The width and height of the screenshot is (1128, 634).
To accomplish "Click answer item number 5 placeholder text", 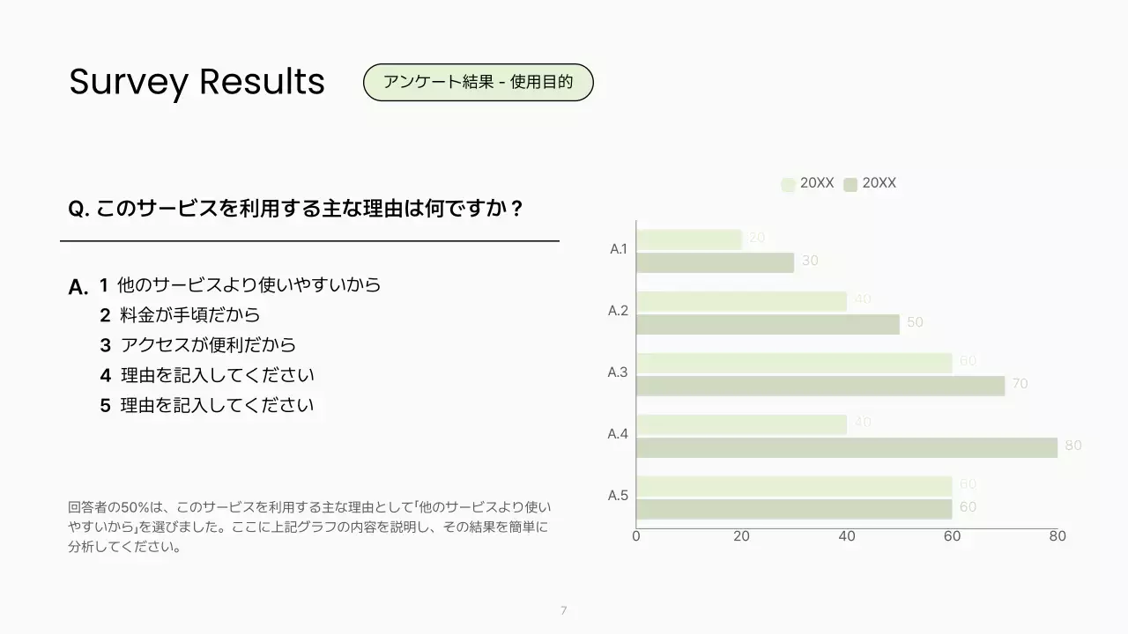I will [217, 406].
